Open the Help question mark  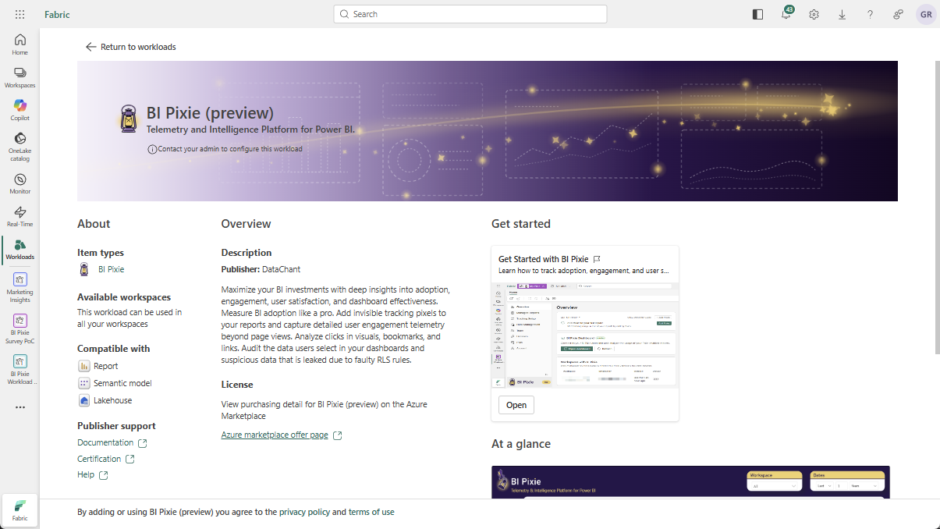[870, 14]
